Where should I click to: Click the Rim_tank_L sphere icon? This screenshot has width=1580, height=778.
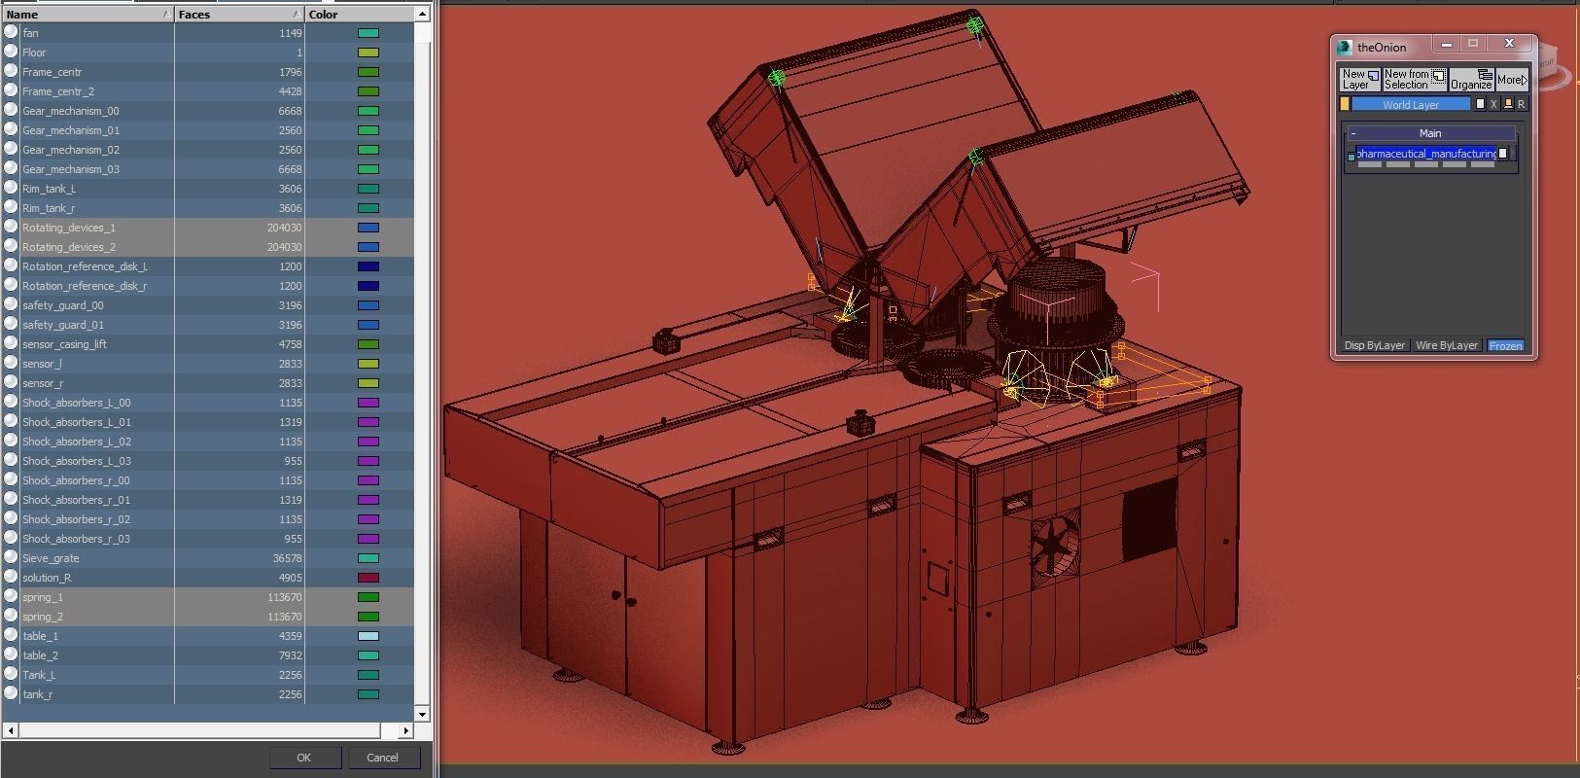click(x=11, y=188)
